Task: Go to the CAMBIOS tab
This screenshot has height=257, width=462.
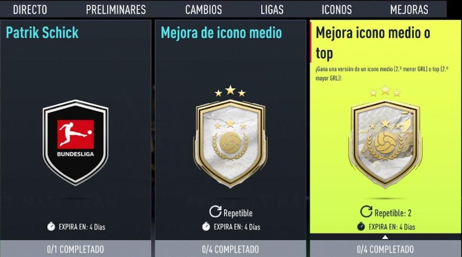Action: tap(204, 10)
